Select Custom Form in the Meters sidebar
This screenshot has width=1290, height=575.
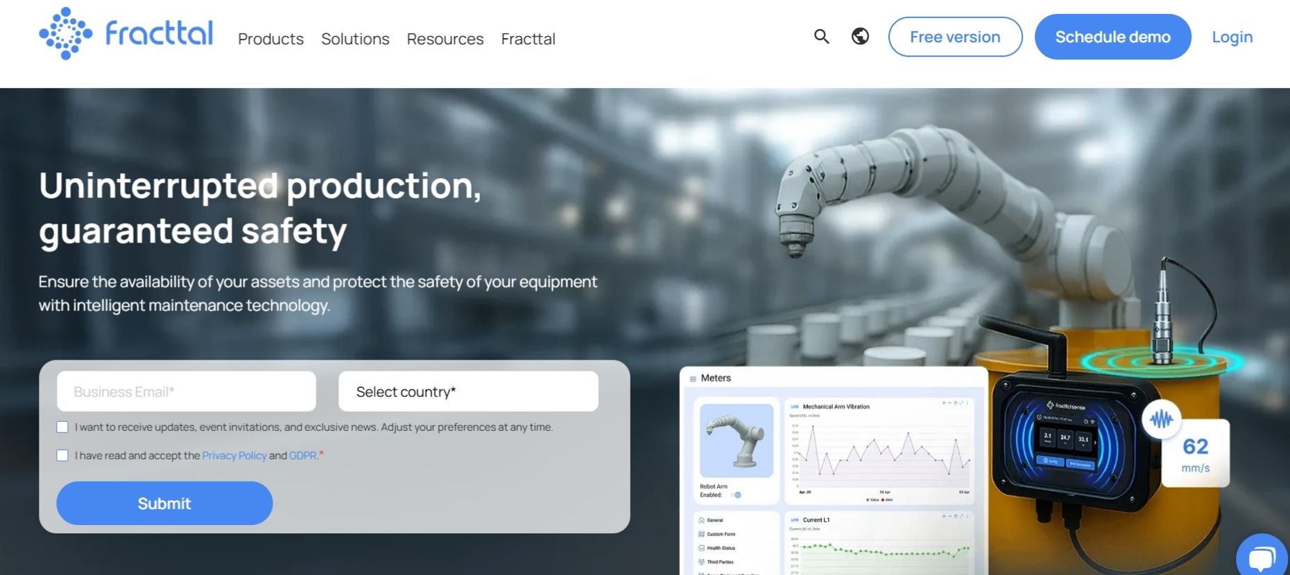pos(717,534)
